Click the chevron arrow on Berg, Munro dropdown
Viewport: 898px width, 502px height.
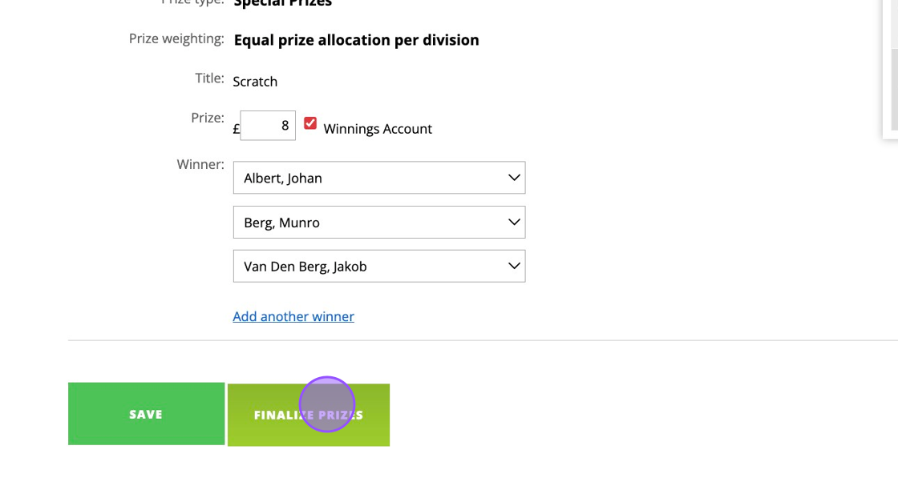(514, 222)
